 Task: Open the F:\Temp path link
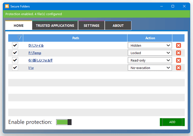pyautogui.click(x=35, y=53)
